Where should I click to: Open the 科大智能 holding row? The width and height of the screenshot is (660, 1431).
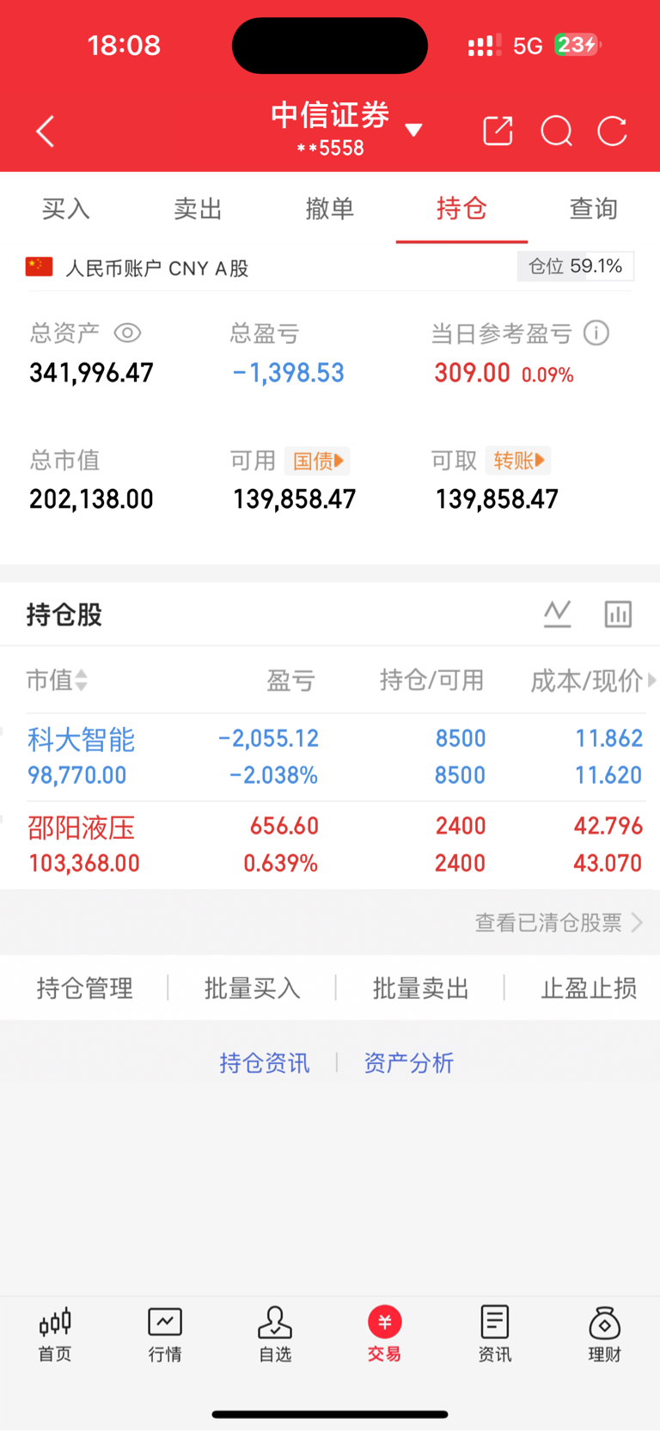pyautogui.click(x=330, y=757)
